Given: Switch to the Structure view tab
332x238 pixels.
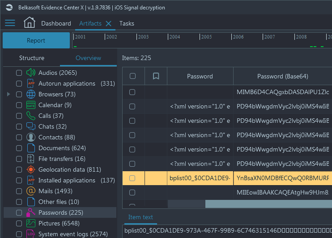Looking at the screenshot, I should tap(32, 58).
